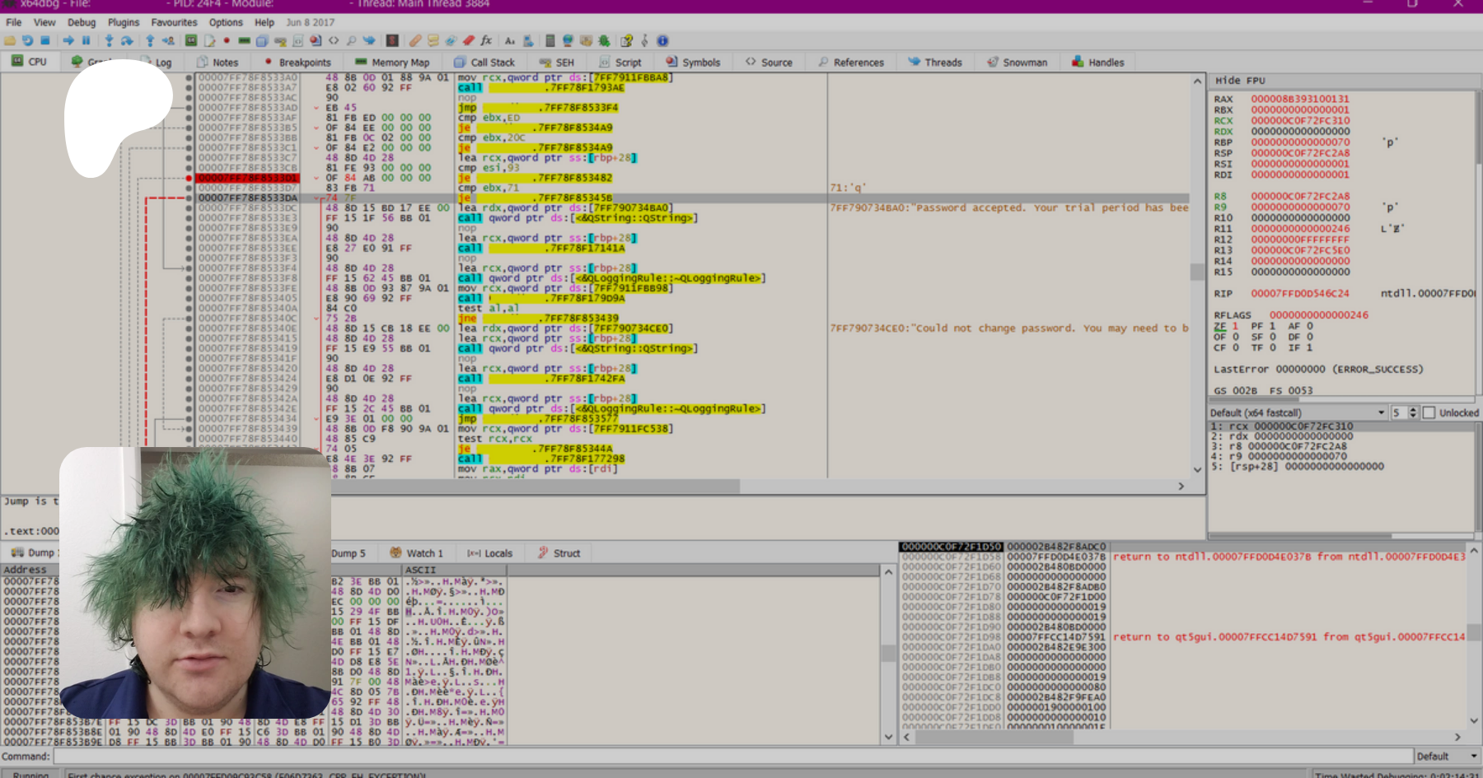Toggle the ZF flag value in registers
This screenshot has height=778, width=1483.
coord(1235,326)
